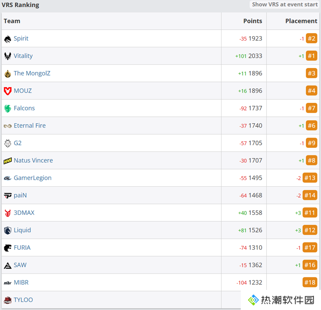Click the SAW triangle logo icon

[8, 265]
